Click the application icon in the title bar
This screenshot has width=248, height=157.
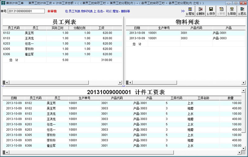[3, 3]
